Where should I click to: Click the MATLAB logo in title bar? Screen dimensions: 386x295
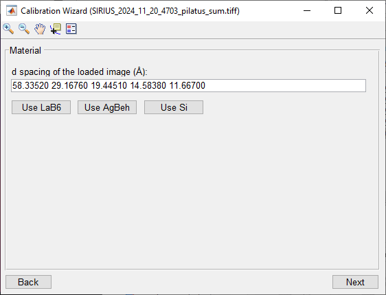[12, 10]
